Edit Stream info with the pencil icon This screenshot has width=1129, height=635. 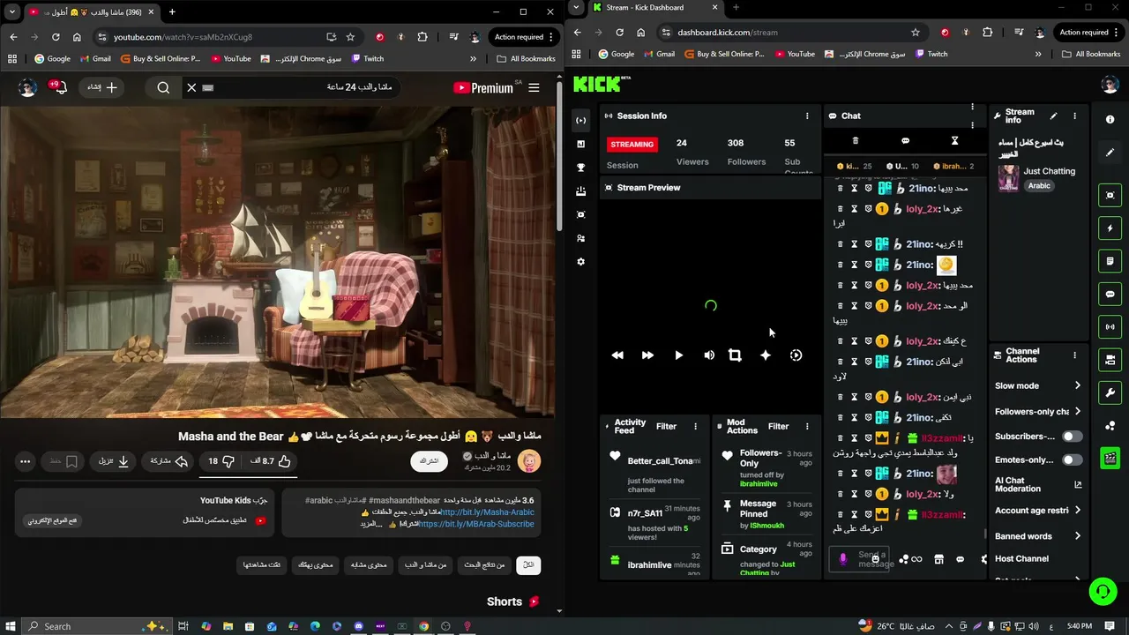1053,116
